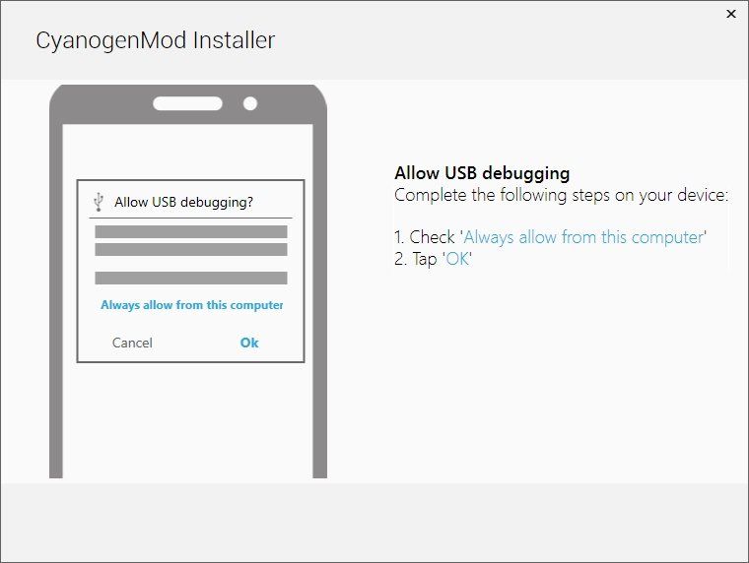Click the phone's front camera dot

click(x=250, y=103)
